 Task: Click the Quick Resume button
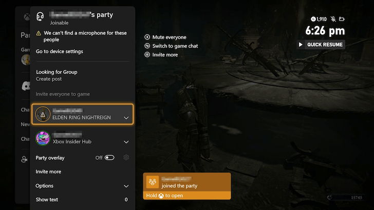(x=321, y=45)
